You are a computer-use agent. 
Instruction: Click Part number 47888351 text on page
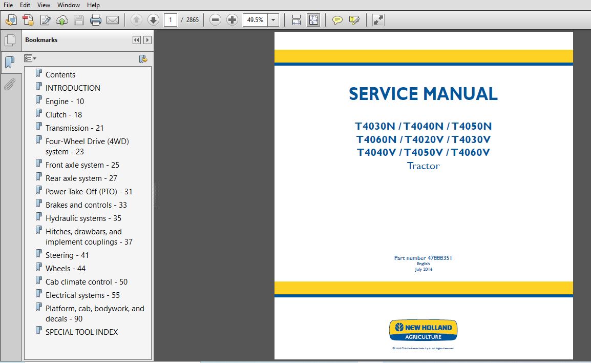423,258
